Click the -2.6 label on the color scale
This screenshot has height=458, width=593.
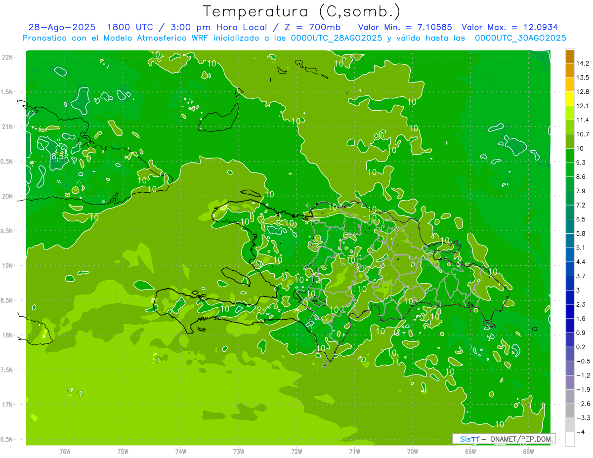(584, 404)
